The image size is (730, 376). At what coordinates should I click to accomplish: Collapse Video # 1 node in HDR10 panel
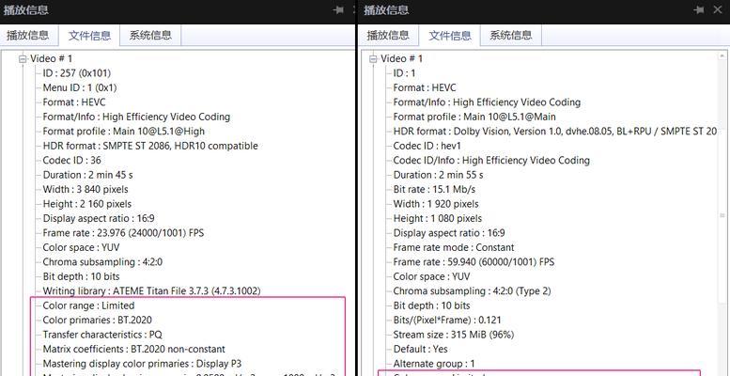[x=23, y=58]
